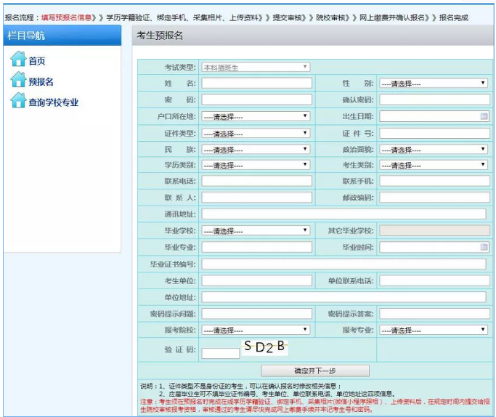Image resolution: width=496 pixels, height=417 pixels.
Task: Open the 民族 selection list
Action: [256, 150]
